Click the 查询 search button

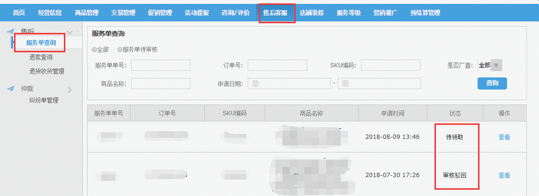pyautogui.click(x=492, y=83)
